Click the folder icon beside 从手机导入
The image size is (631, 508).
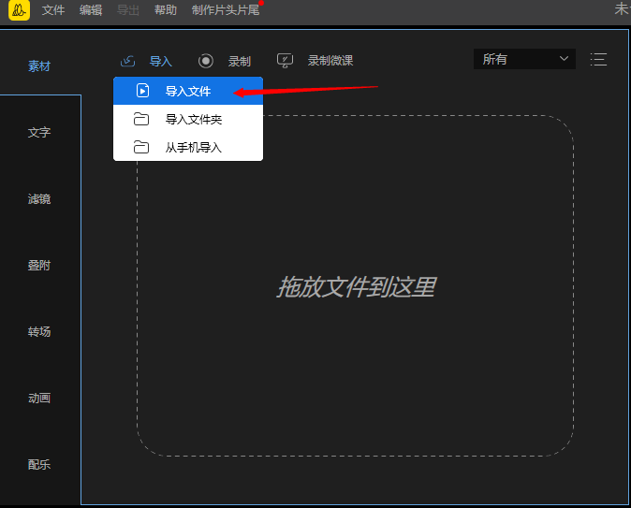pos(141,147)
